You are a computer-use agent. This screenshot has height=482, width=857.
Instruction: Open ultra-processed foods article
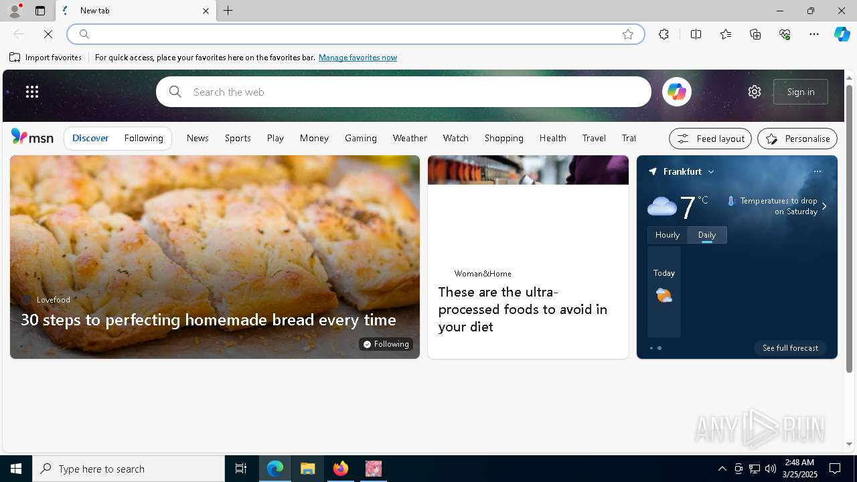click(x=523, y=309)
